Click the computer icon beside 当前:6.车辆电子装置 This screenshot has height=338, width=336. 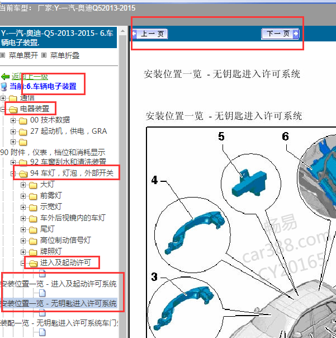coord(4,86)
